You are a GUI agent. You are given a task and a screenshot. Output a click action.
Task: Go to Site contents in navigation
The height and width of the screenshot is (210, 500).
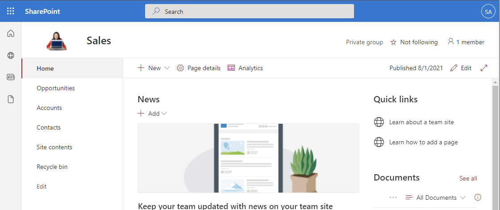click(54, 147)
